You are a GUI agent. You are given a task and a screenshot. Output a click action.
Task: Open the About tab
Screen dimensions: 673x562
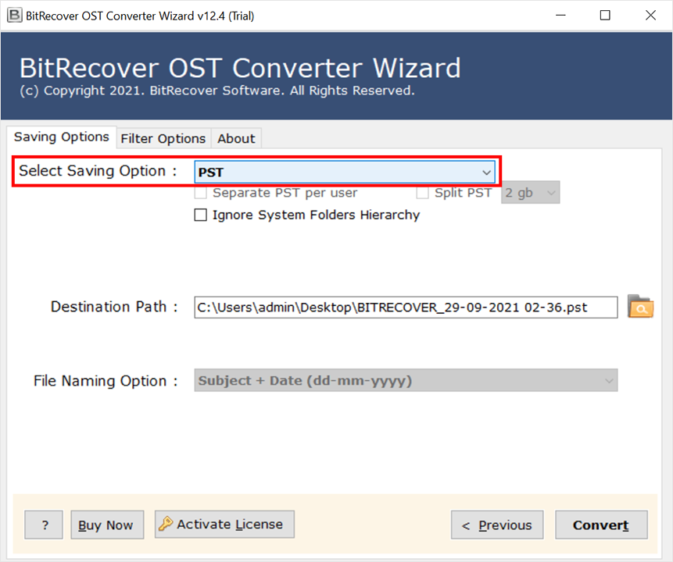236,138
